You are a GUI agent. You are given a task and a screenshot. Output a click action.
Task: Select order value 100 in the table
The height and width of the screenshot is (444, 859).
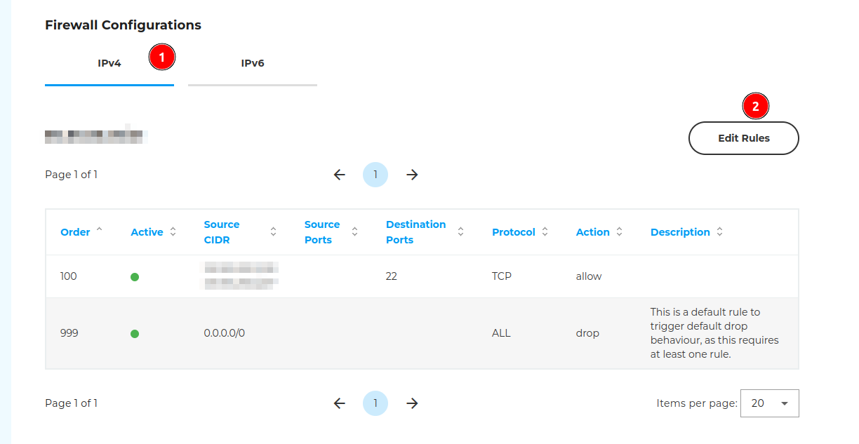tap(69, 276)
